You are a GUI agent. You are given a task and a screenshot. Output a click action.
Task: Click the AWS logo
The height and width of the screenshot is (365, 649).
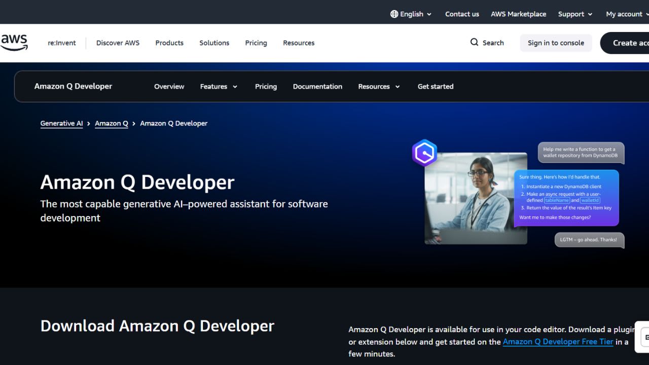pyautogui.click(x=14, y=43)
